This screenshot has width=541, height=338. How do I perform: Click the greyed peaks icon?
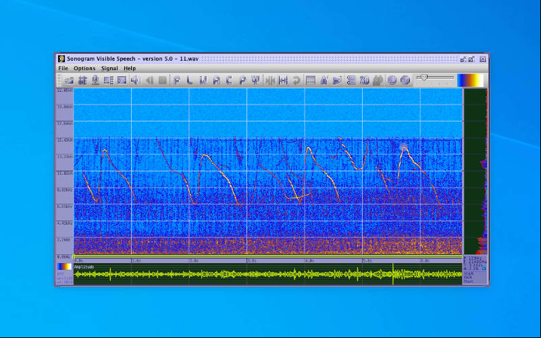378,81
